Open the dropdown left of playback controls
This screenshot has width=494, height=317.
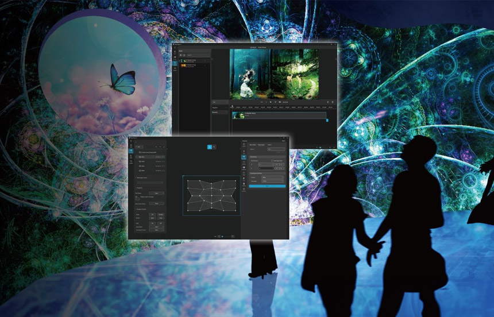pyautogui.click(x=220, y=102)
